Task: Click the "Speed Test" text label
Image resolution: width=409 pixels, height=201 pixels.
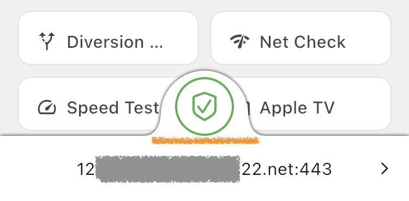Action: click(x=113, y=108)
